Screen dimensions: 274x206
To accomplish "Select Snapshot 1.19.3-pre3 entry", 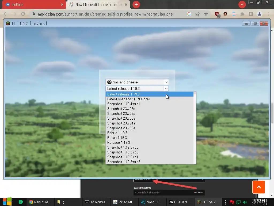I will (x=149, y=162).
